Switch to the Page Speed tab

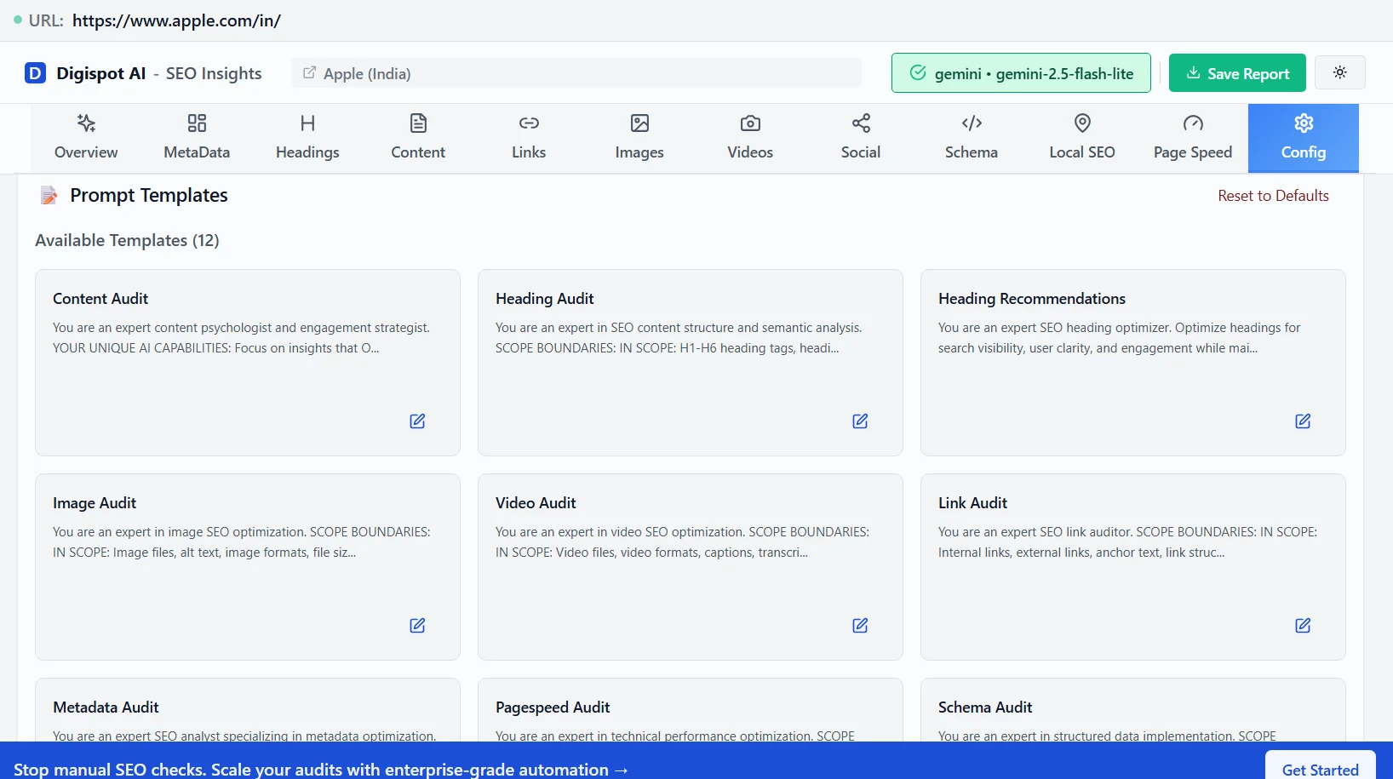coord(1193,138)
